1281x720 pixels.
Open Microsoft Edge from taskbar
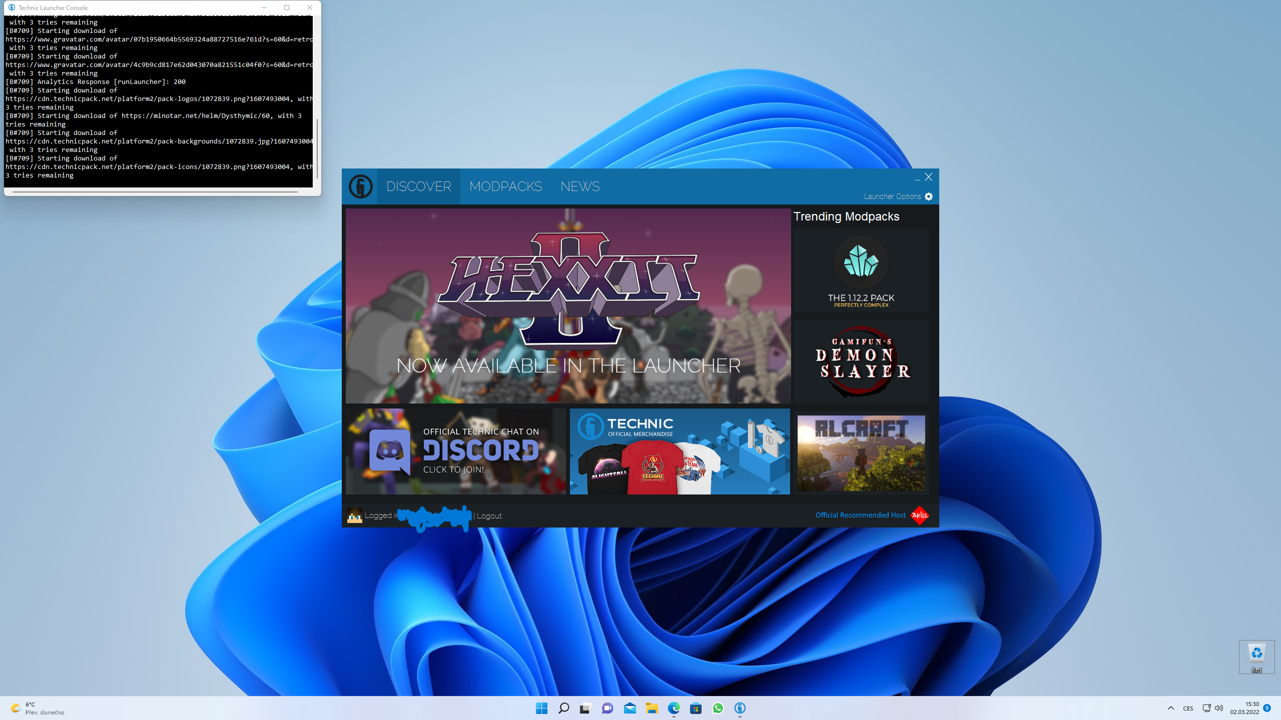(674, 708)
